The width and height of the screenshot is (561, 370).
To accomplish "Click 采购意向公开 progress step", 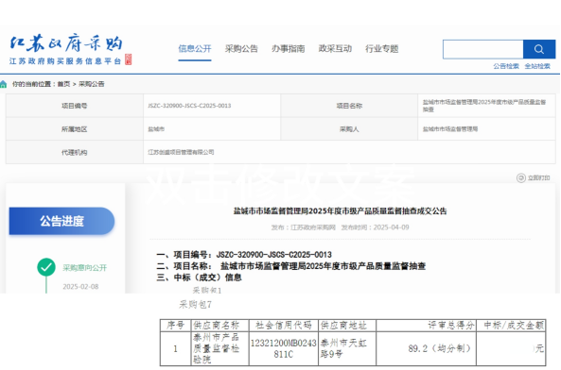I will pos(85,268).
